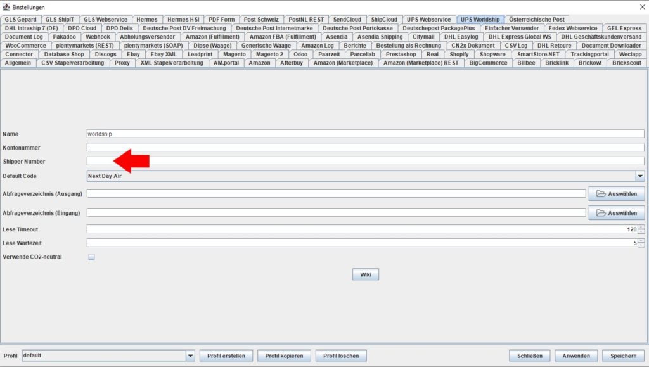Click the Einstellungen window app icon

point(6,7)
